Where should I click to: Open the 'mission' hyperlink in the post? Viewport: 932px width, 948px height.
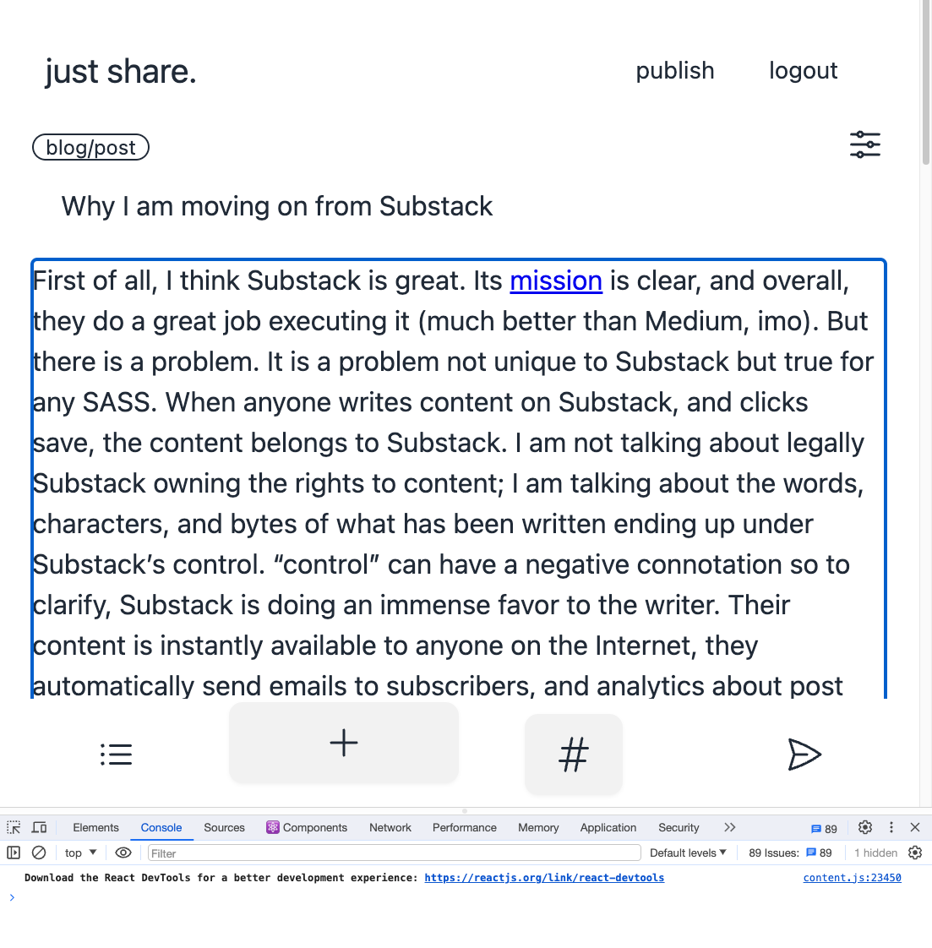555,281
